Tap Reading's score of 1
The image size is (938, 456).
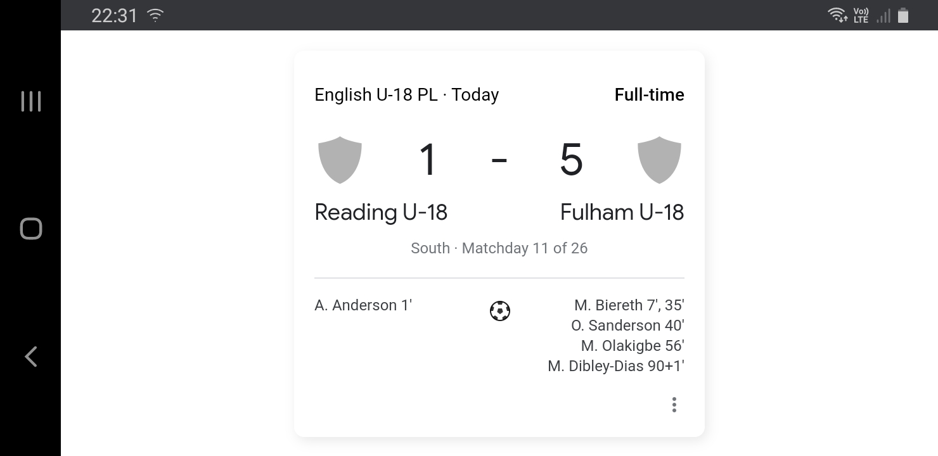tap(428, 160)
